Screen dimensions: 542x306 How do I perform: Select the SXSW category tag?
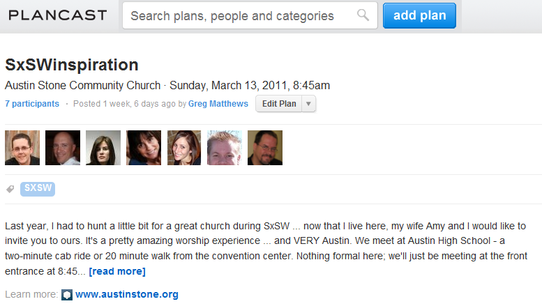click(x=38, y=188)
